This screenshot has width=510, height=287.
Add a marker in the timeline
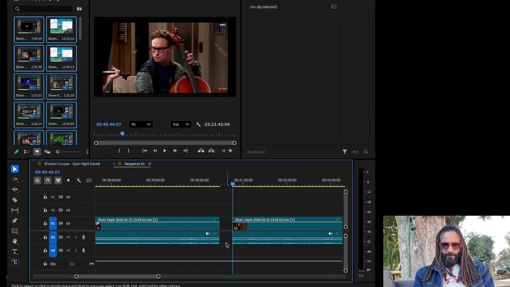pos(68,181)
